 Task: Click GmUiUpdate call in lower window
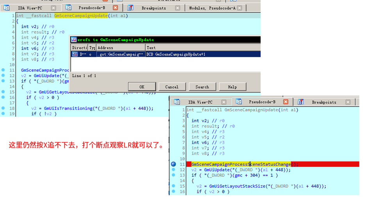[x=217, y=170]
